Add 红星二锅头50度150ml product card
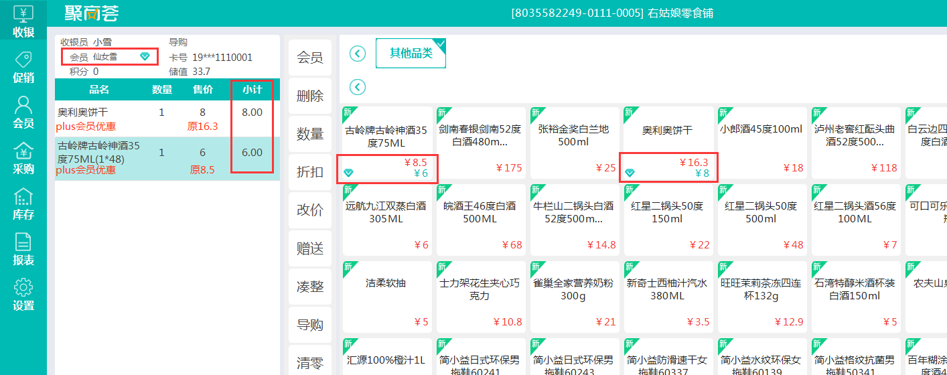 tap(667, 220)
